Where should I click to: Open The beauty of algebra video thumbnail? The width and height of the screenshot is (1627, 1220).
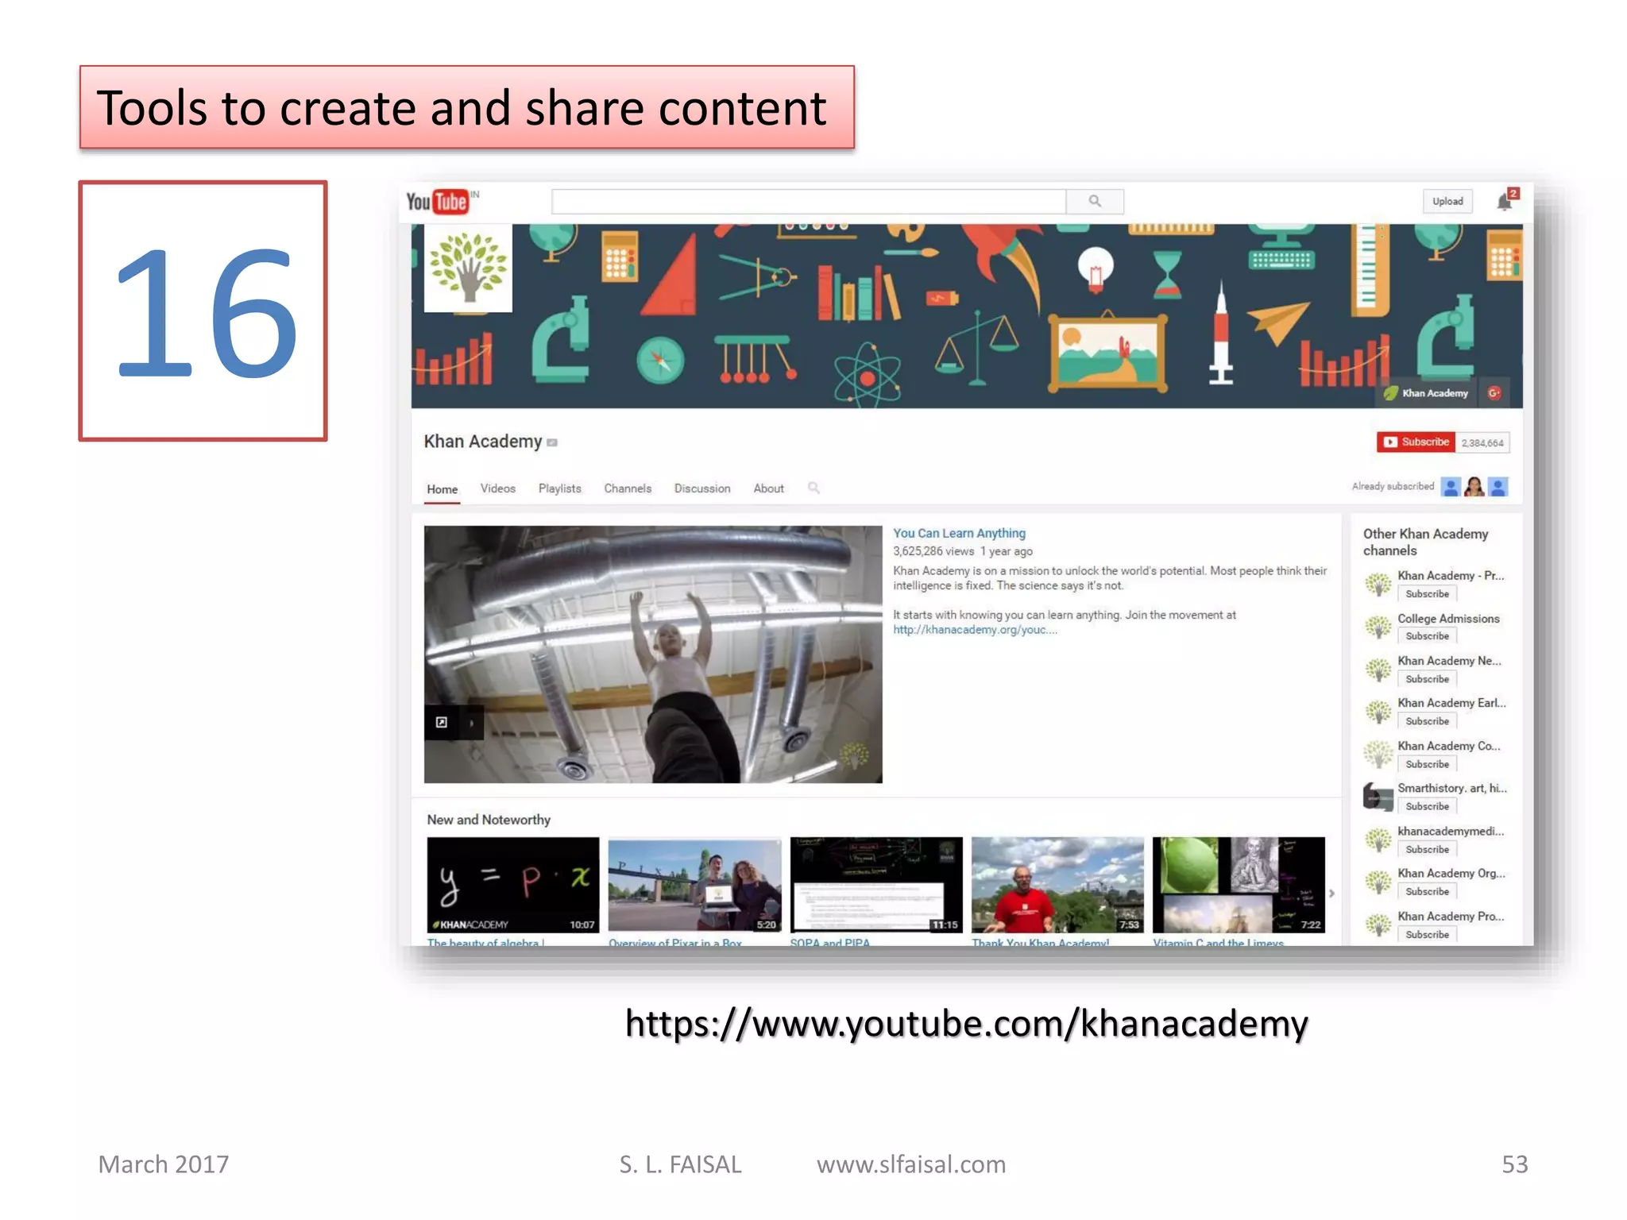(513, 885)
